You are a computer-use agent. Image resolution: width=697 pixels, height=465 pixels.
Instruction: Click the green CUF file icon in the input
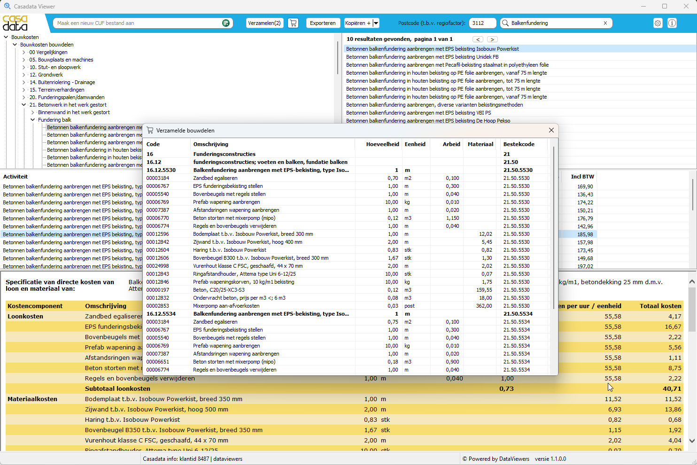pyautogui.click(x=226, y=23)
